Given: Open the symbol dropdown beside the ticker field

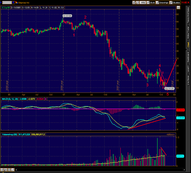Looking at the screenshot, I should click(x=13, y=2).
